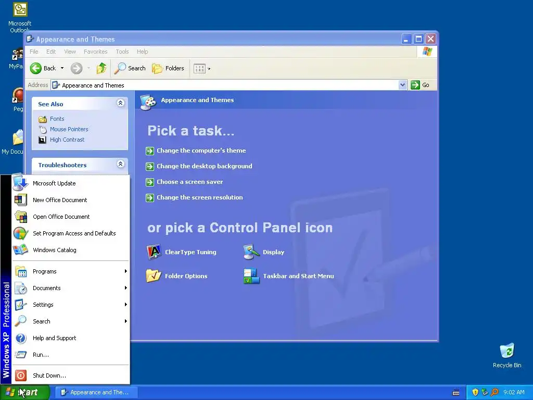
Task: Go up one folder level icon
Action: pos(101,68)
